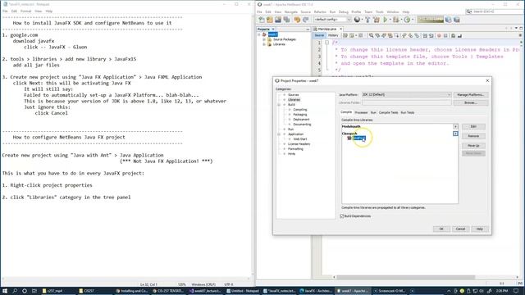Select the JavaFX15 library entry
Image resolution: width=525 pixels, height=295 pixels.
coord(358,138)
